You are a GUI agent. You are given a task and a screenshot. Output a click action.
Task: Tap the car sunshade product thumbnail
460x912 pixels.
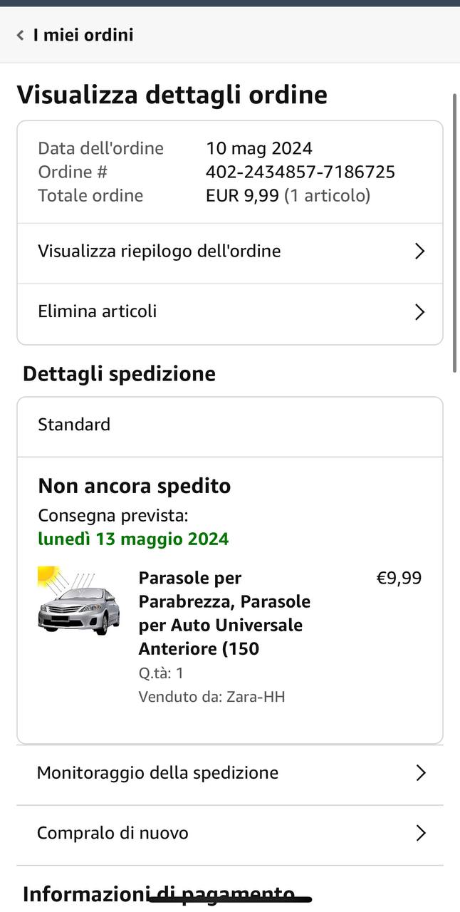coord(78,601)
